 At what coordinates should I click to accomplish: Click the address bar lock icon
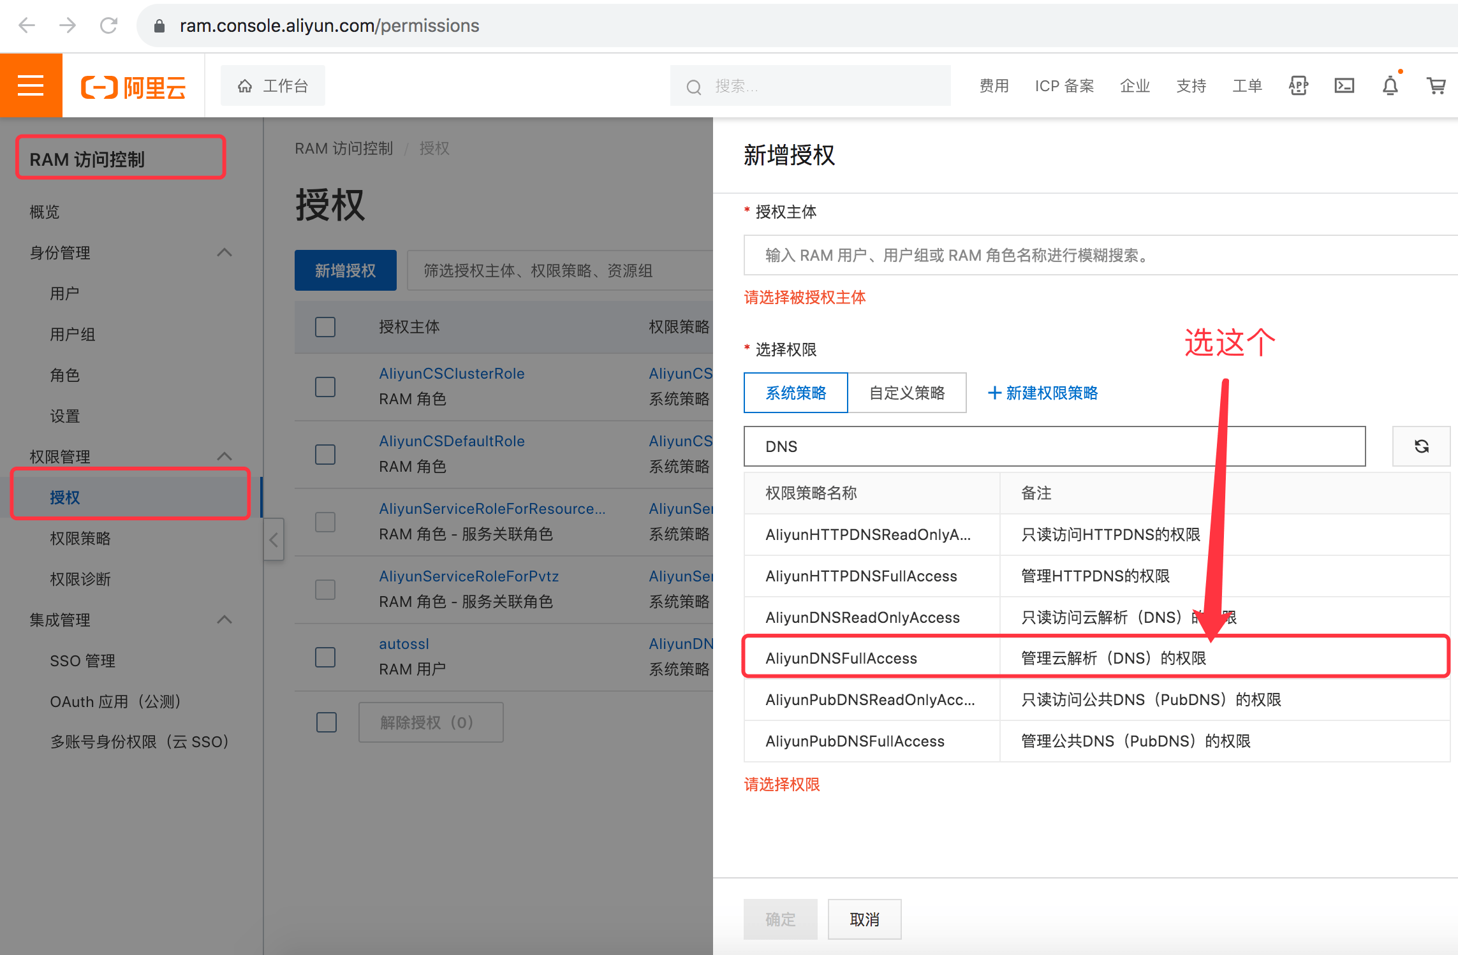tap(159, 26)
